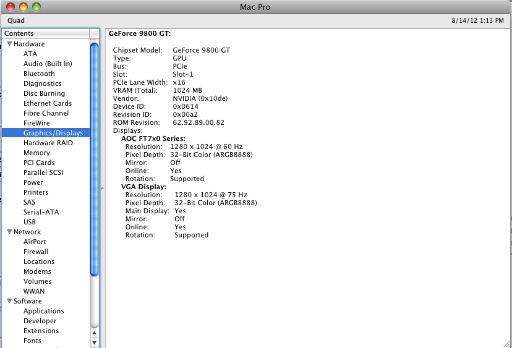512x348 pixels.
Task: Click the Quad computer name label
Action: 16,20
